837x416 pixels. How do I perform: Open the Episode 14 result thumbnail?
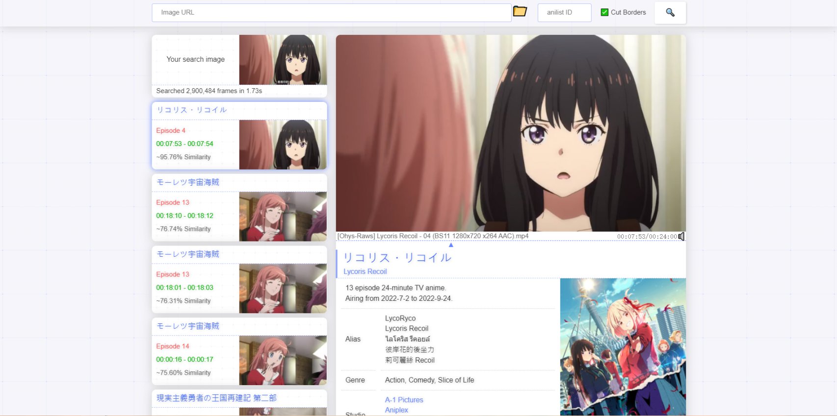(x=283, y=360)
